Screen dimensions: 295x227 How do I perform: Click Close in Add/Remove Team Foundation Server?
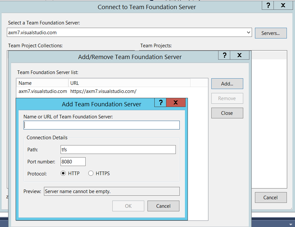227,113
